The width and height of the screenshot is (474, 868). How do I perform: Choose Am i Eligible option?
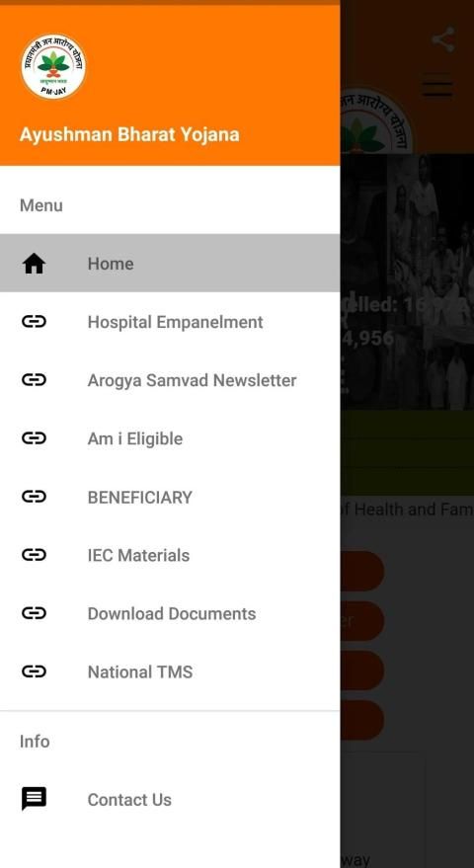[x=170, y=438]
